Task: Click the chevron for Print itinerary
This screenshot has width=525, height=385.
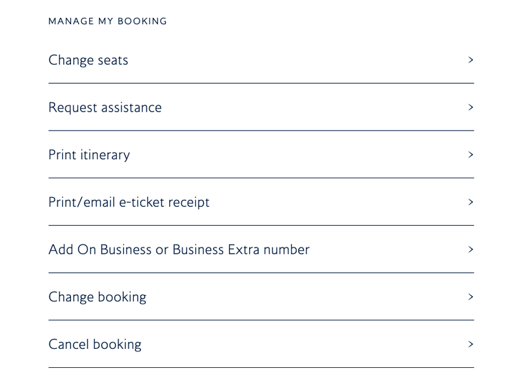Action: 471,155
